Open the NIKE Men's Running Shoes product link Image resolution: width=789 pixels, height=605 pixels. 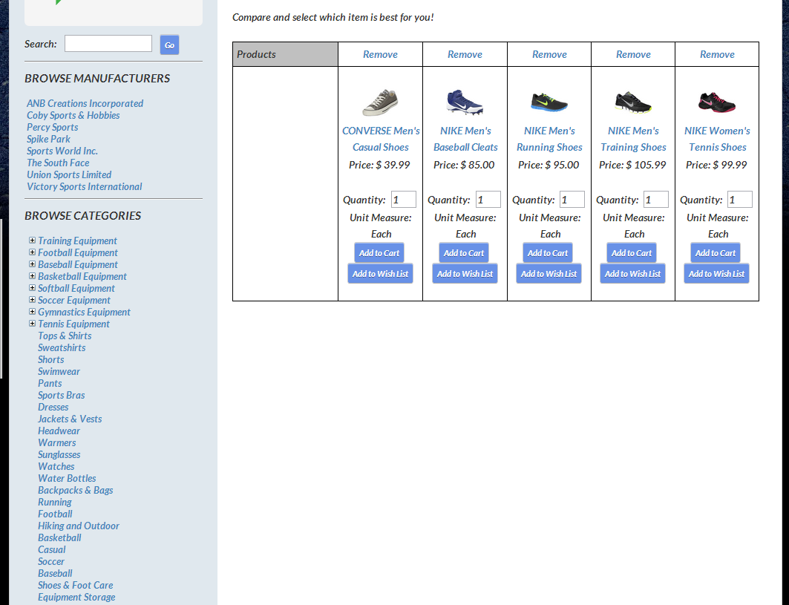549,139
